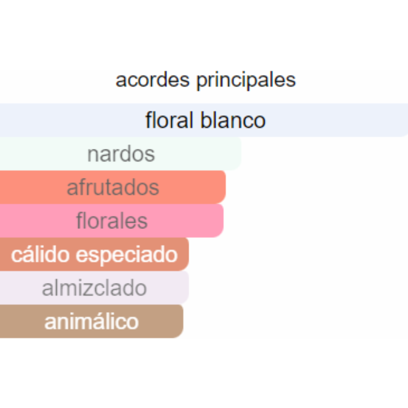This screenshot has height=408, width=408.
Task: Click the word 'floral' in top bar
Action: [170, 121]
